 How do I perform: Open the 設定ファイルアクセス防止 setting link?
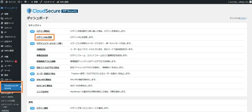(48, 68)
